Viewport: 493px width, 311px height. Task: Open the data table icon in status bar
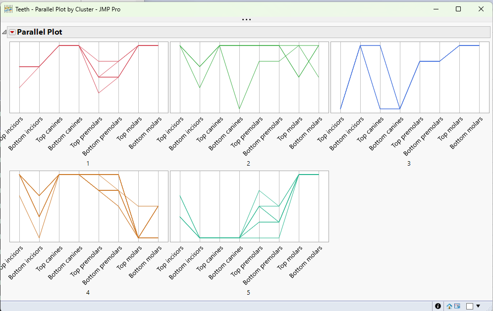(x=457, y=306)
